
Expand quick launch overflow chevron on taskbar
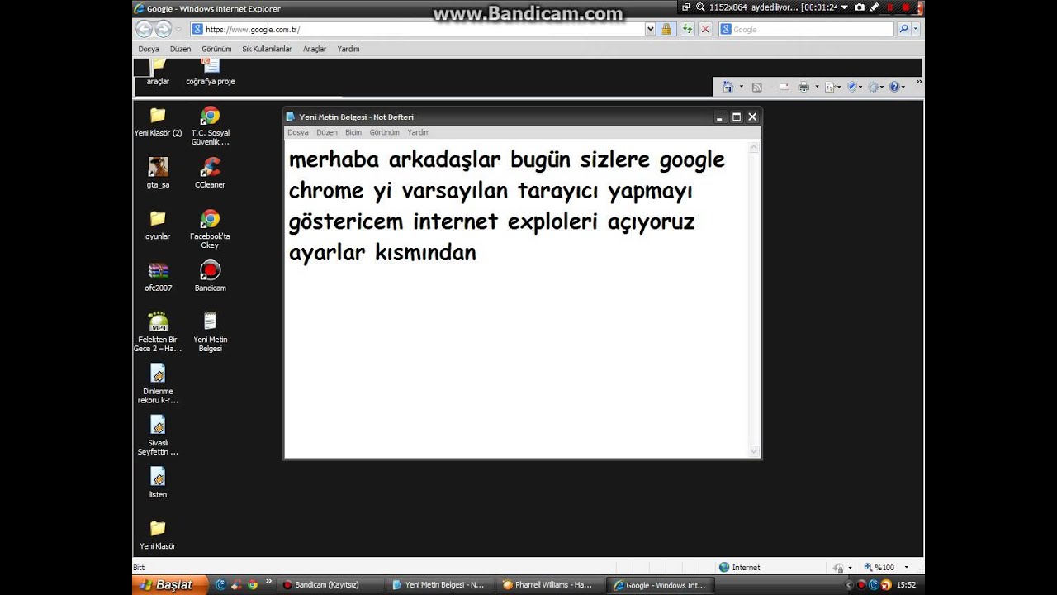[268, 582]
